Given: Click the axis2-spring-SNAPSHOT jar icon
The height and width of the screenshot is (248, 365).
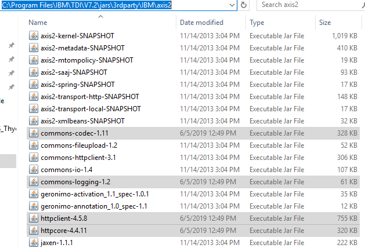Looking at the screenshot, I should click(x=34, y=85).
